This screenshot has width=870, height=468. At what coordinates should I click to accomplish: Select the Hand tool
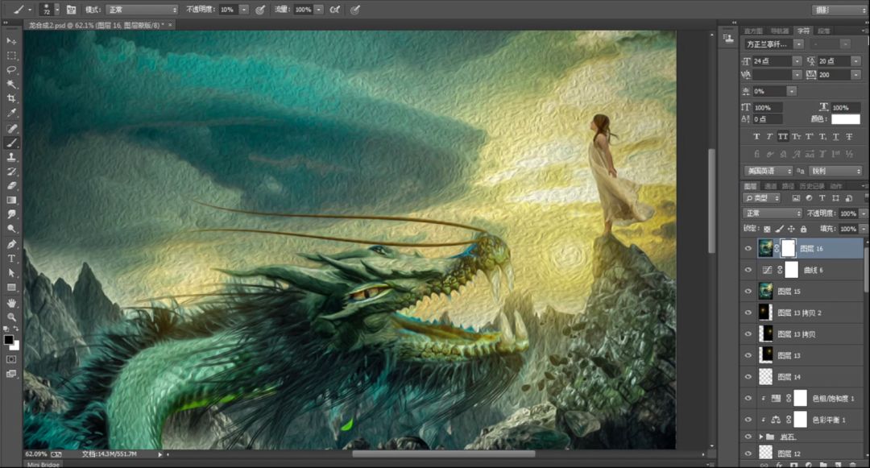[11, 303]
